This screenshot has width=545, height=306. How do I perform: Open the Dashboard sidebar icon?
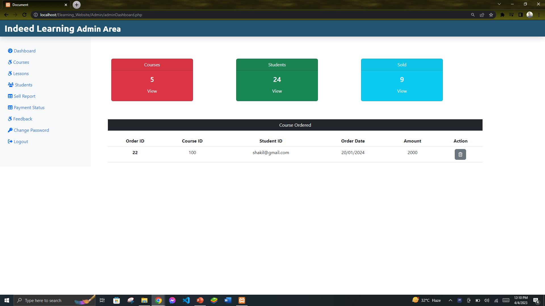point(11,51)
